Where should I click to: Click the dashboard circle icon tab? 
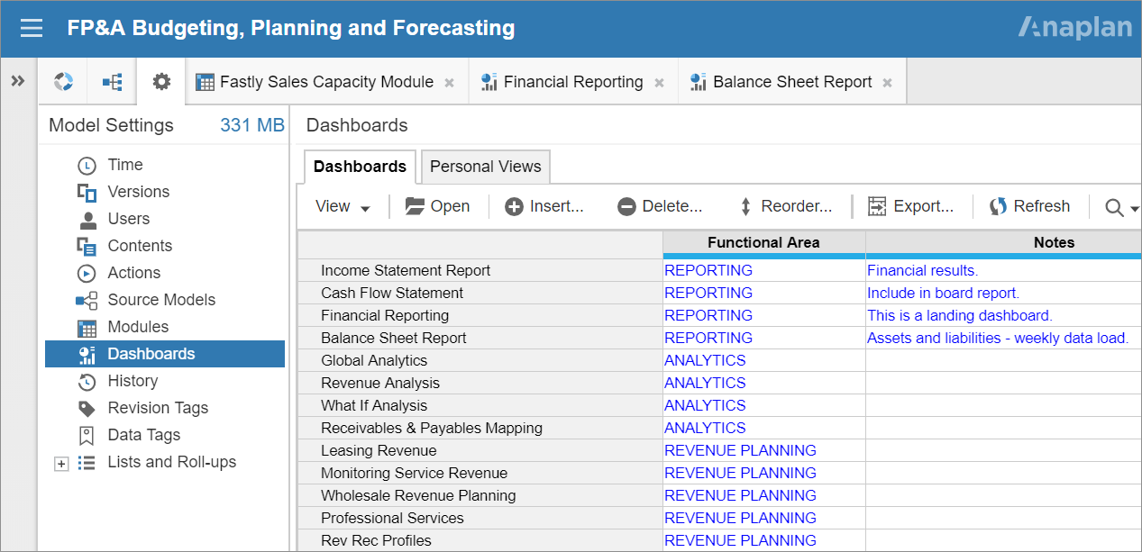63,82
